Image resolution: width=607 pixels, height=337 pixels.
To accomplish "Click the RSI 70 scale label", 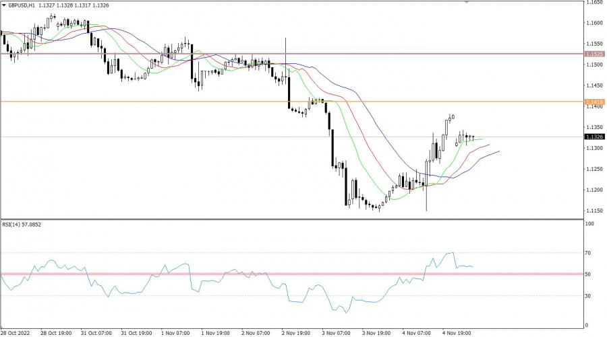I will 589,253.
